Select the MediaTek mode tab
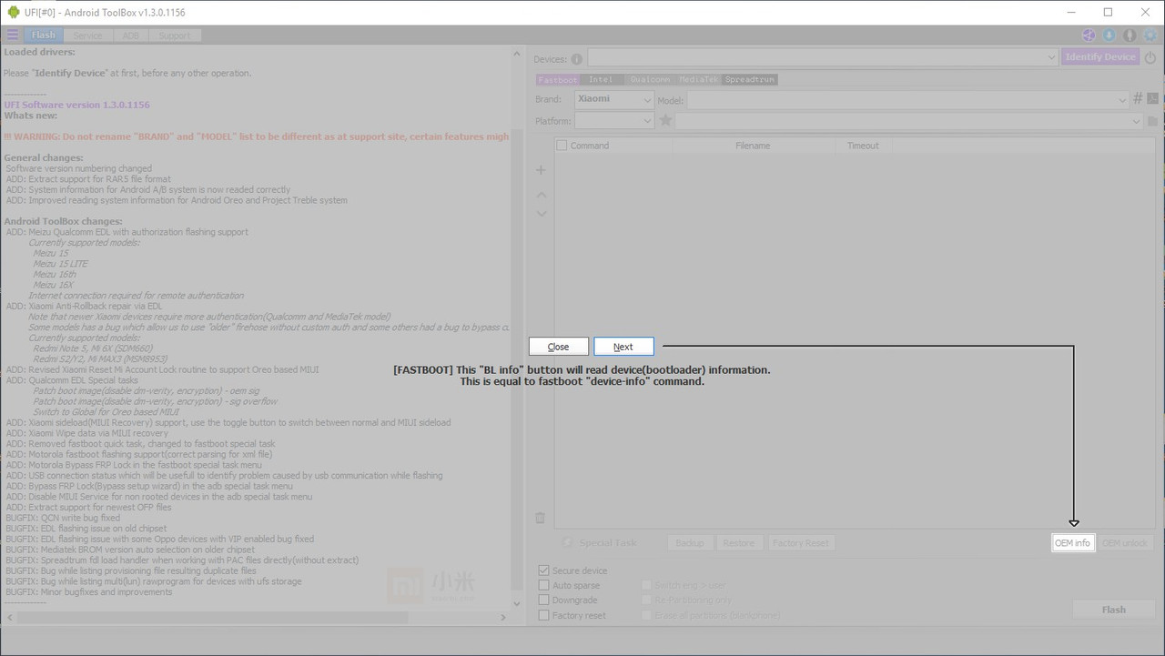1165x656 pixels. point(699,79)
